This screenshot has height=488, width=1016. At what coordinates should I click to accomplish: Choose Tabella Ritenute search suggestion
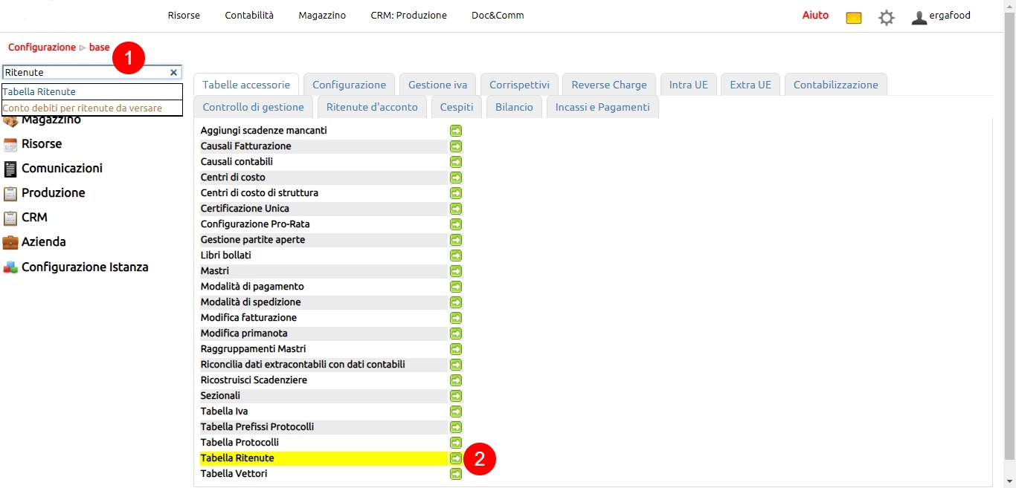point(92,92)
